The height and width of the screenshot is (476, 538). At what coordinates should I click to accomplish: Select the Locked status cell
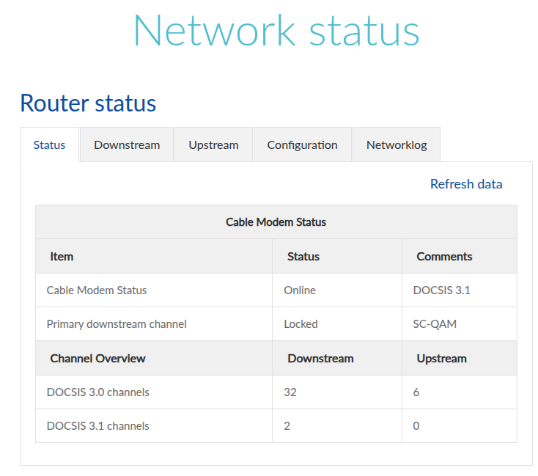[301, 323]
